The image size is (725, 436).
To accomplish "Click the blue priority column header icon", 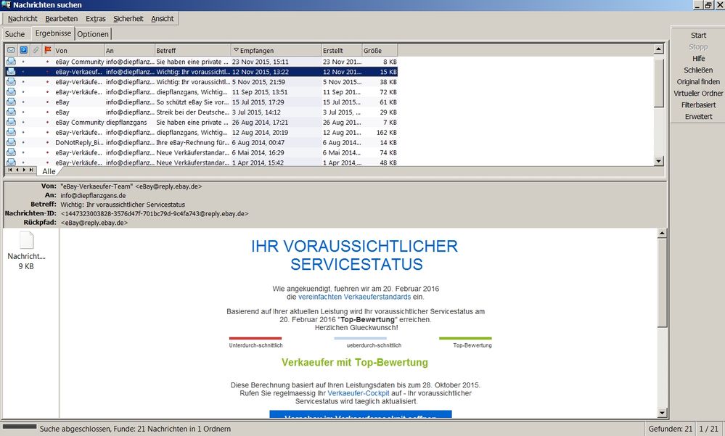I will click(x=23, y=50).
